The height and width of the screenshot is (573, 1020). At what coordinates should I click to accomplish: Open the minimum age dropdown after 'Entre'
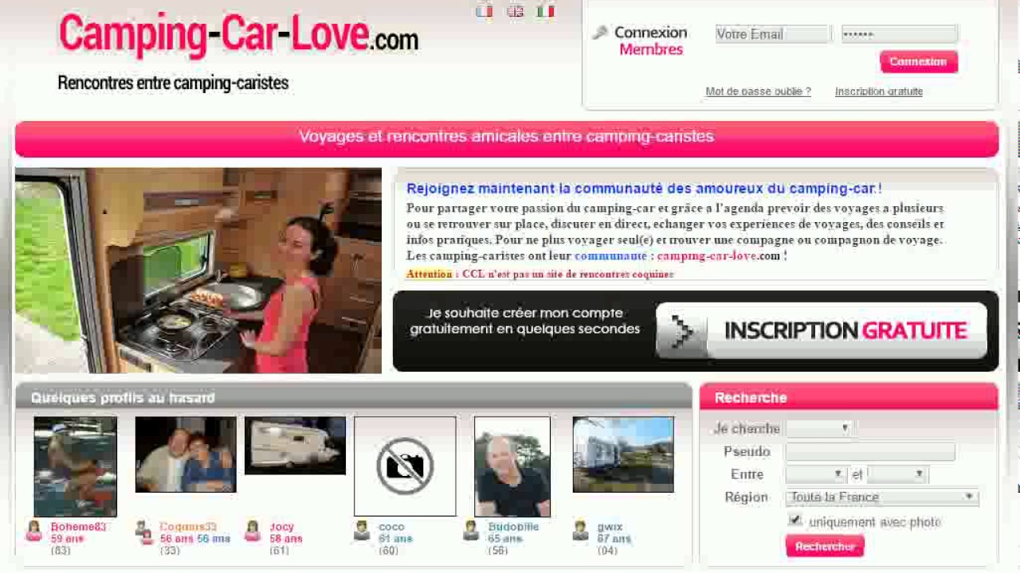[815, 474]
